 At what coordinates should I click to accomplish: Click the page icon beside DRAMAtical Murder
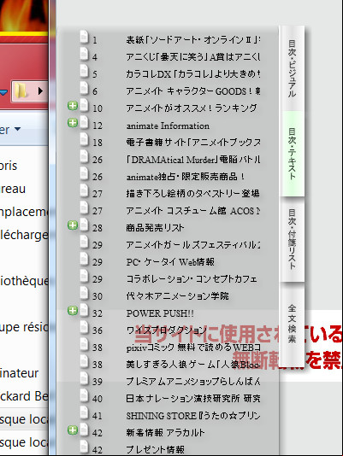(x=84, y=156)
